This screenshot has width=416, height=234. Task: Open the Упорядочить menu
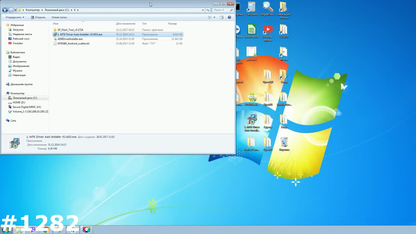(15, 17)
